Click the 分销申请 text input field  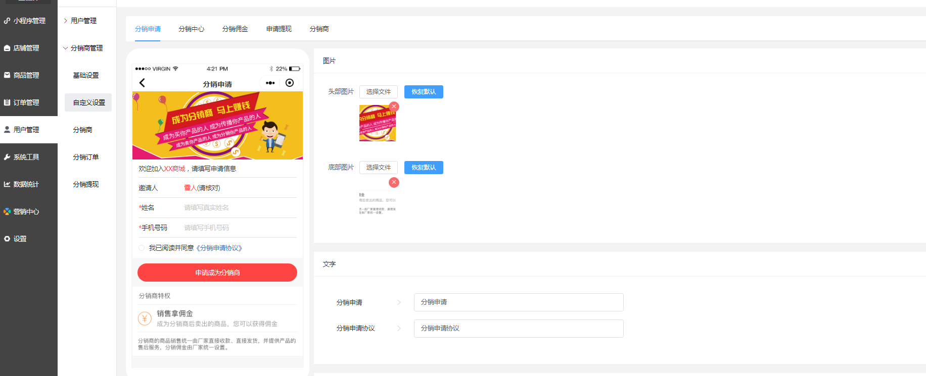tap(519, 302)
